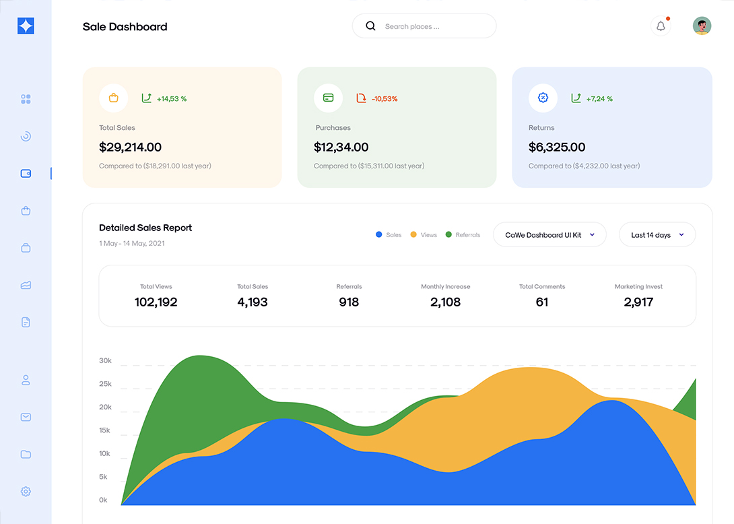734x524 pixels.
Task: Open the user profile sidebar icon
Action: tap(26, 380)
